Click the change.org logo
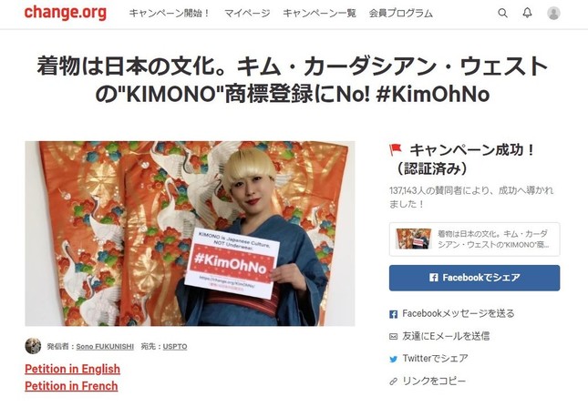Image resolution: width=588 pixels, height=407 pixels. tap(66, 13)
